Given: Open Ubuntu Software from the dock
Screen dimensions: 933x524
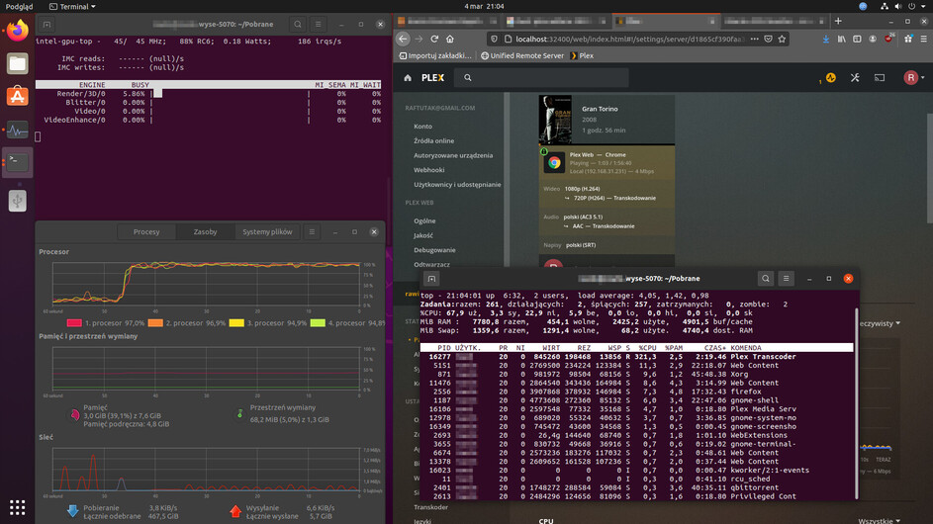Looking at the screenshot, I should (18, 96).
